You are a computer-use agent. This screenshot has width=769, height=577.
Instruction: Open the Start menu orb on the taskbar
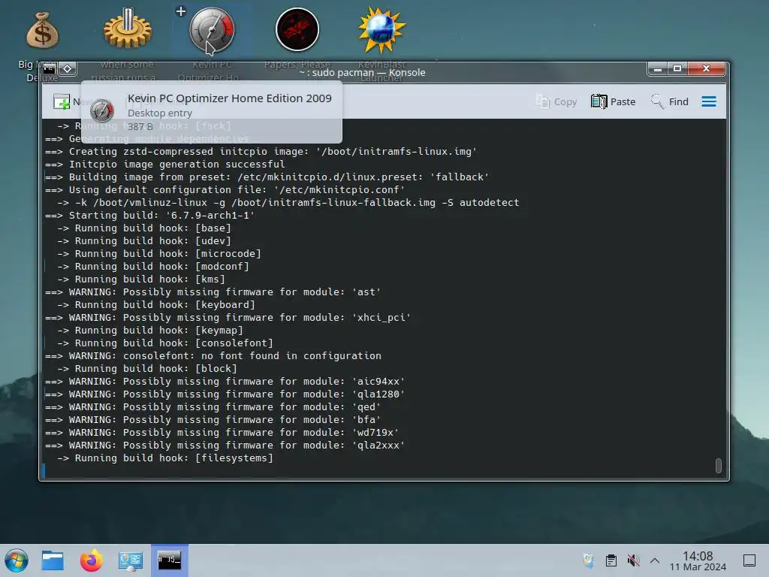point(17,560)
